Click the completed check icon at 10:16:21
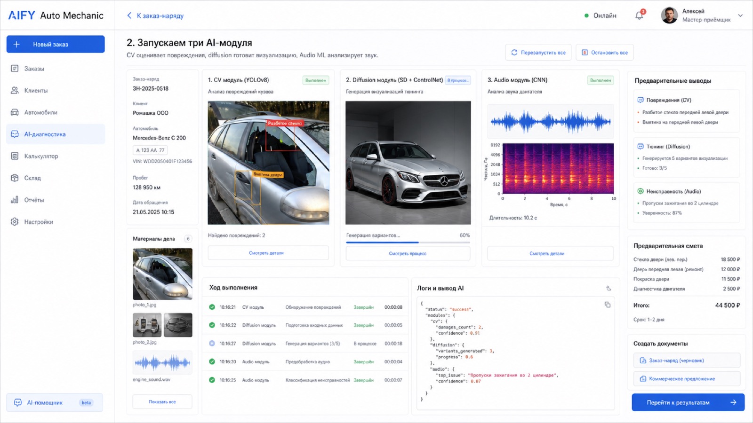Screen dimensions: 753x423 212,307
